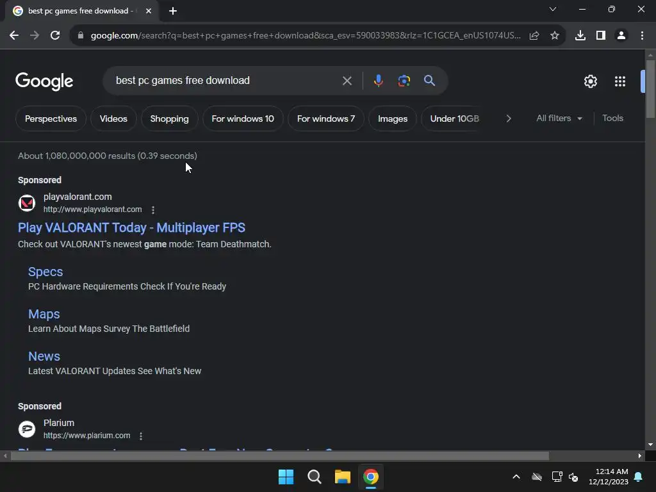Open the News sitelink
Screen dimensions: 656x492
coord(44,356)
